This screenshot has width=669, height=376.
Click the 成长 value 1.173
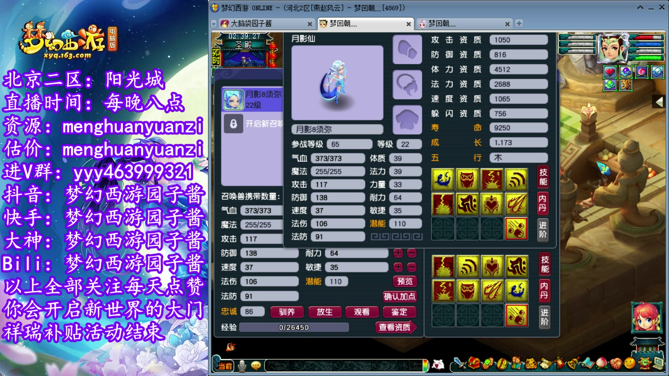[518, 143]
